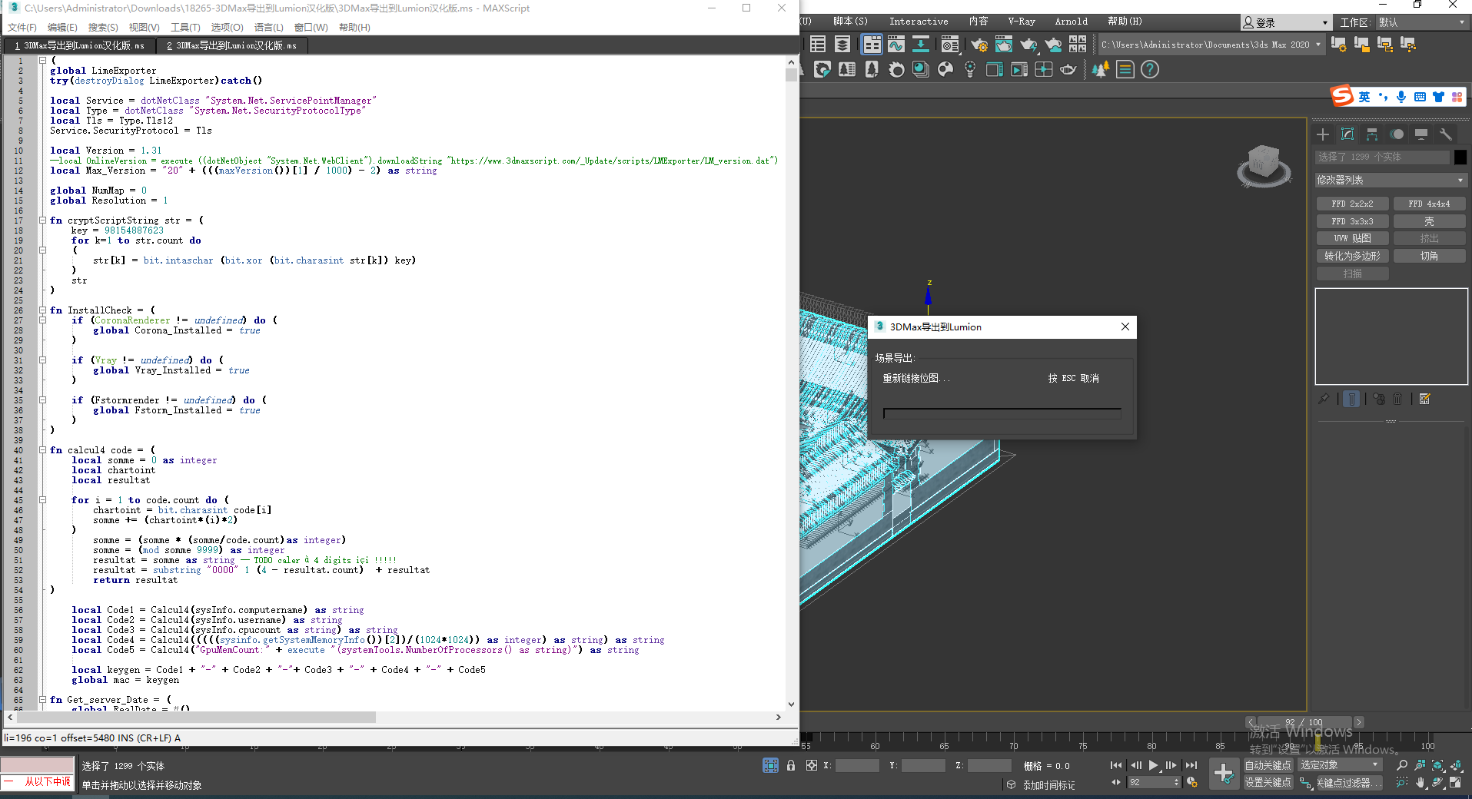Open the 搜索(S) menu

point(103,27)
